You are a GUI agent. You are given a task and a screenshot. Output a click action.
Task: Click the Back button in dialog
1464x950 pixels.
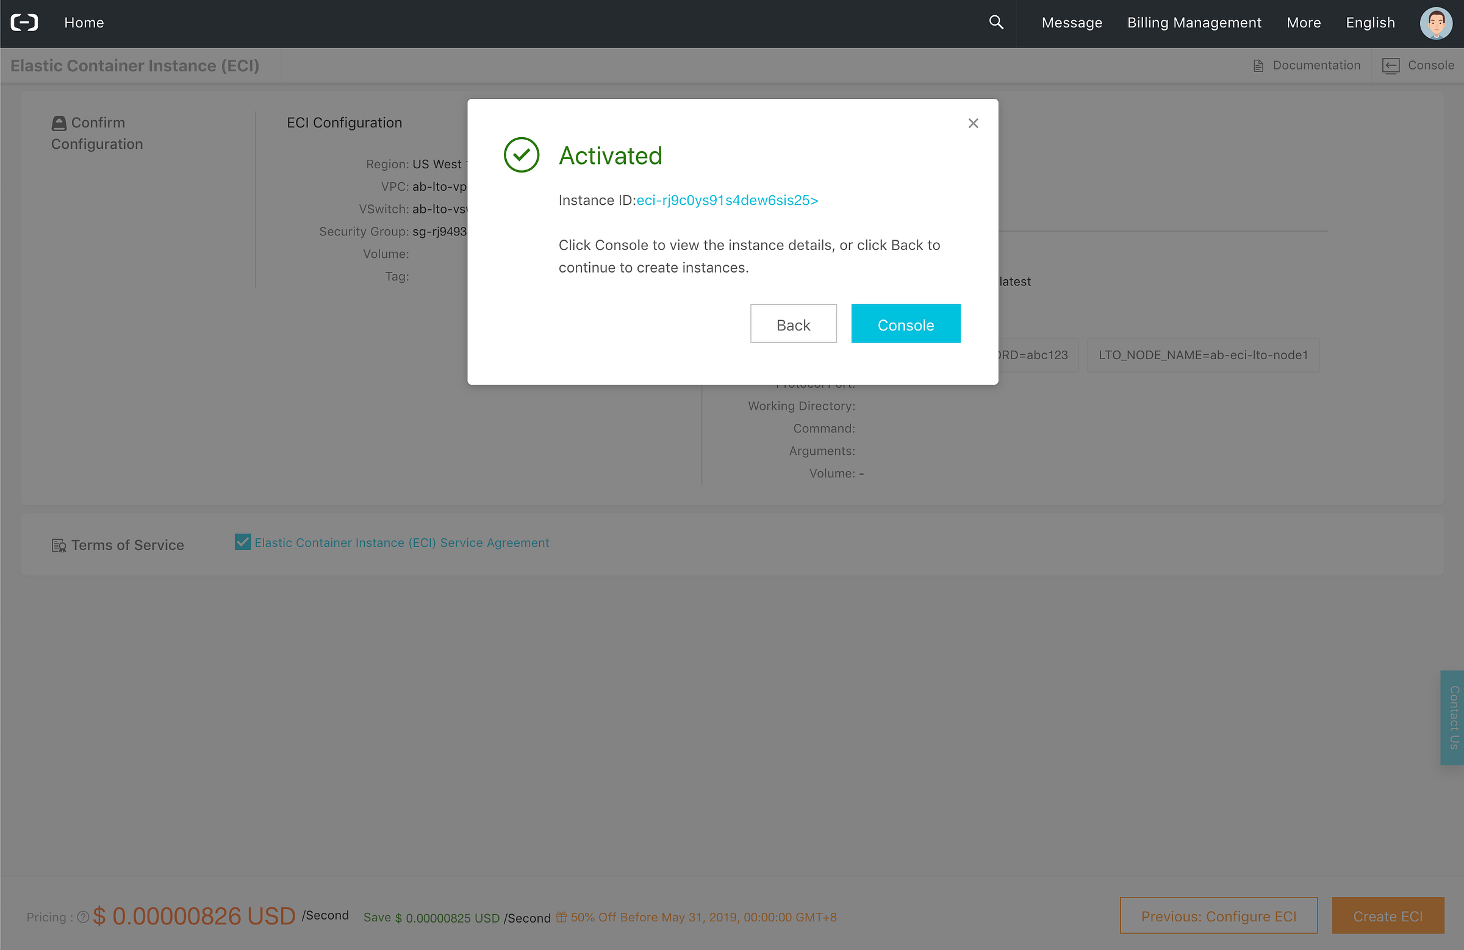[792, 324]
